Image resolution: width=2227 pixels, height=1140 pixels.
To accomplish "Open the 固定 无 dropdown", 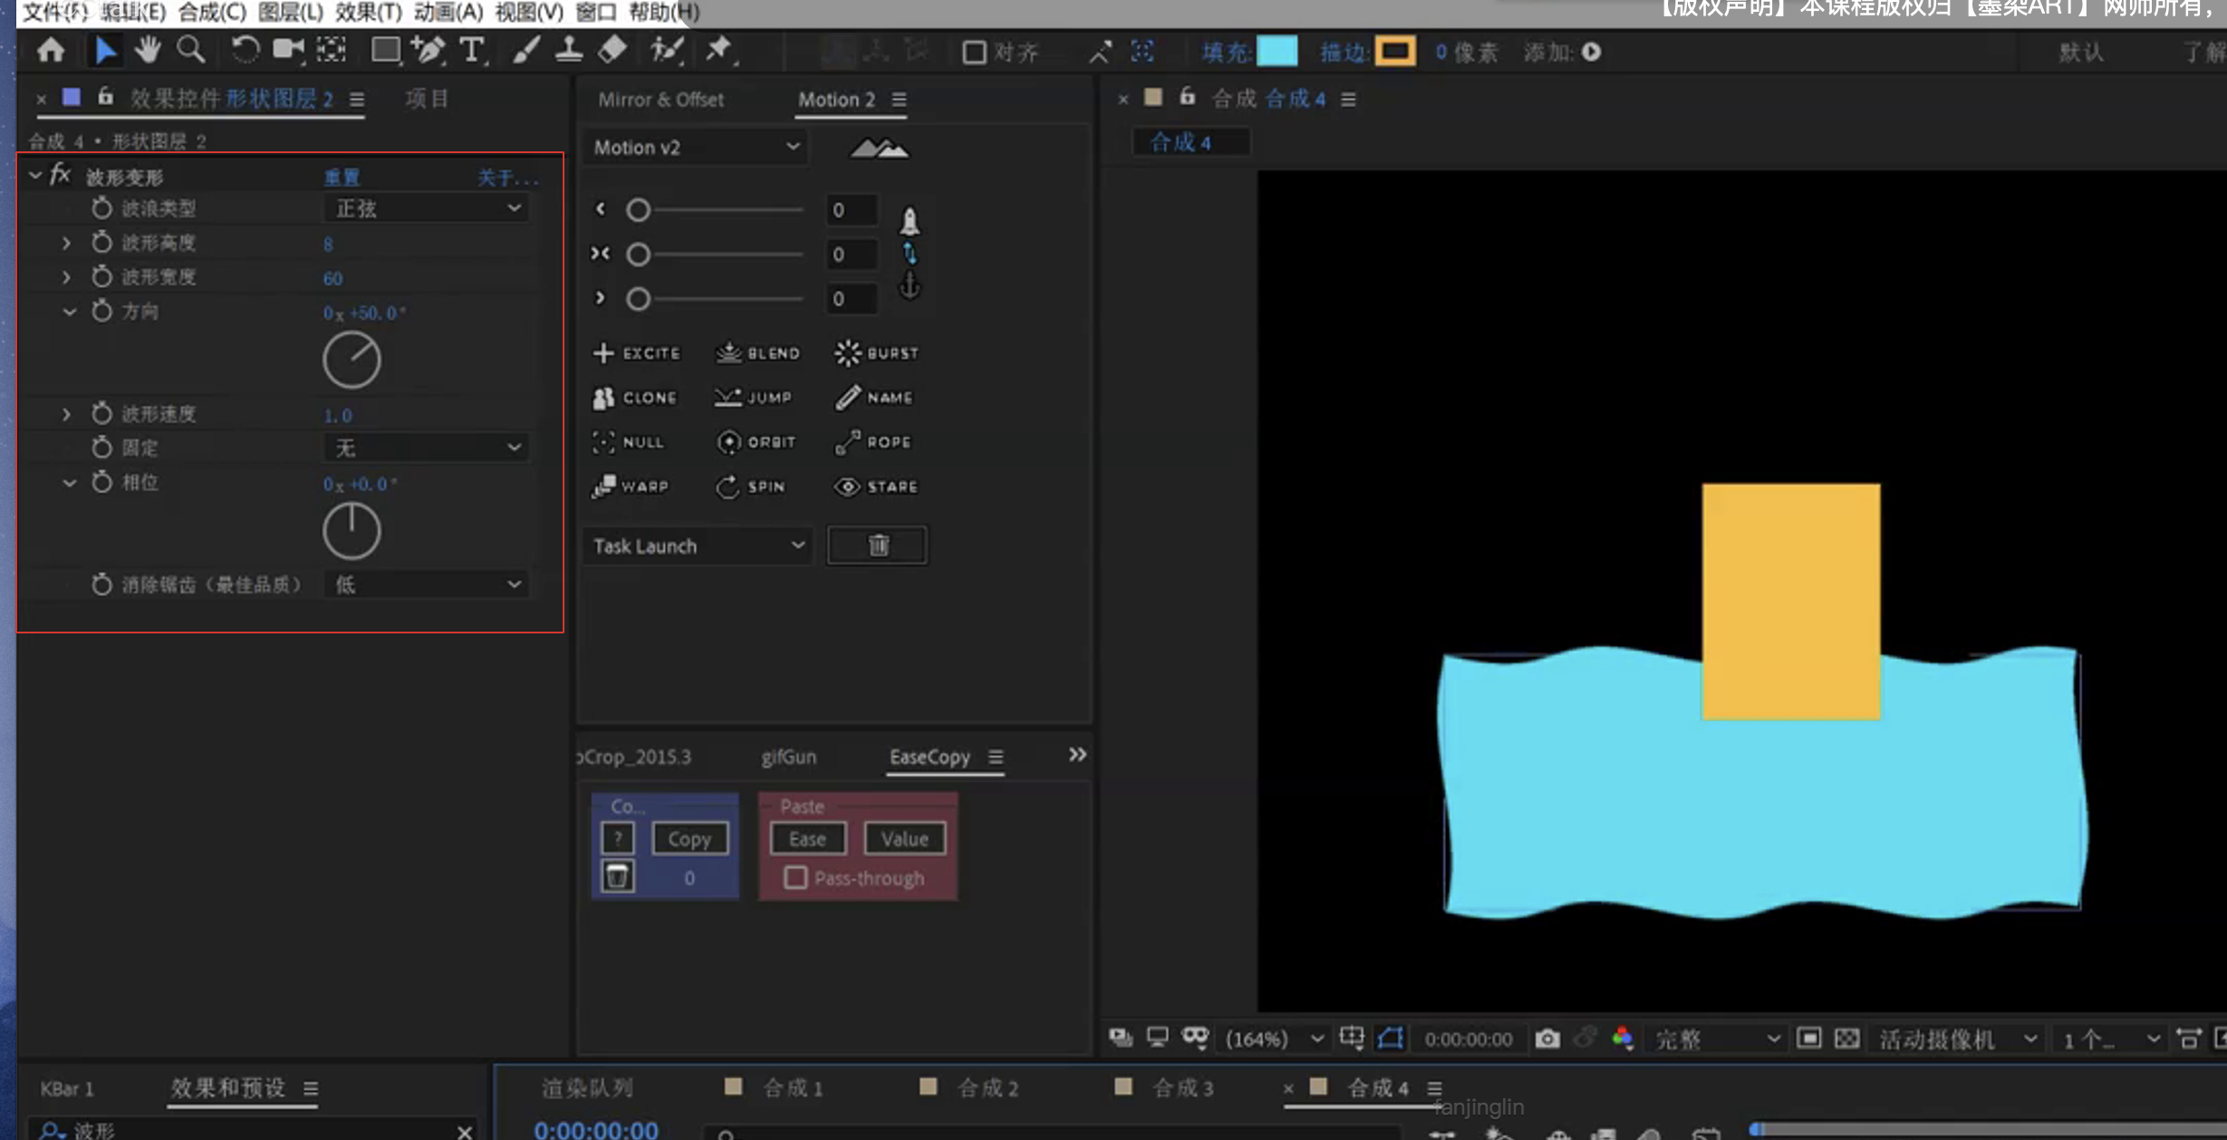I will 426,448.
